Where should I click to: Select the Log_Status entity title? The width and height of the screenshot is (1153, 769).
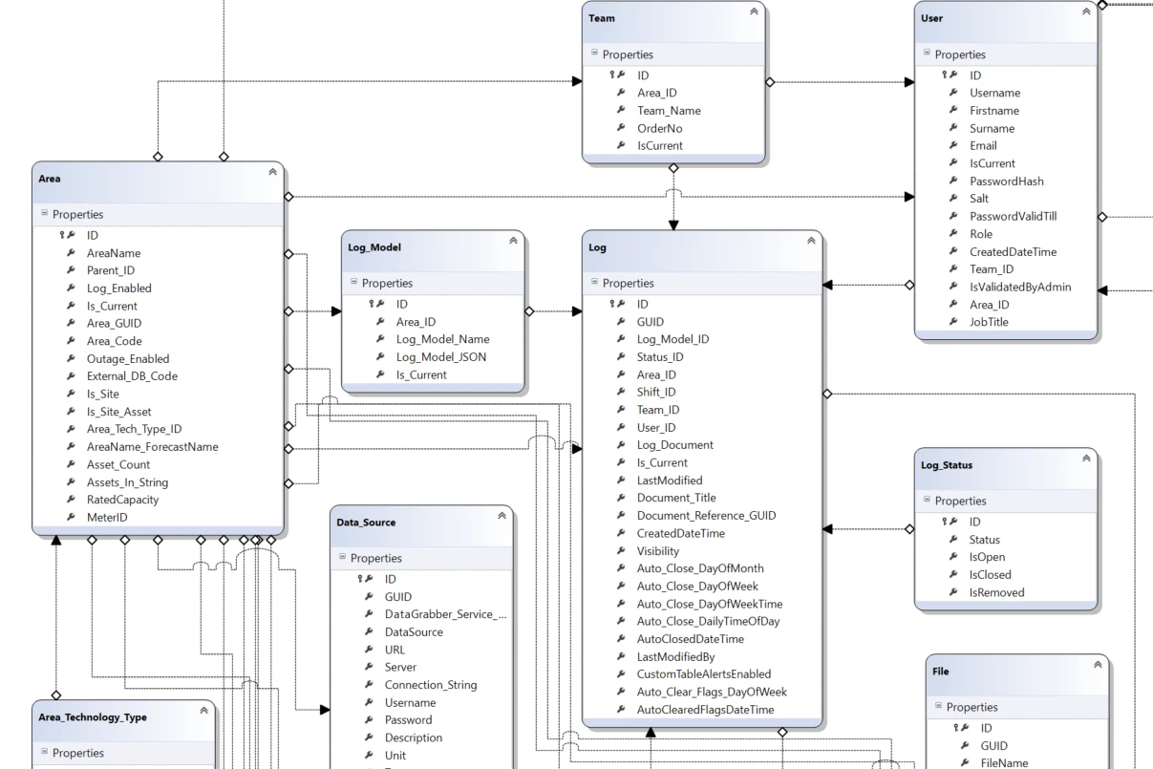coord(947,465)
